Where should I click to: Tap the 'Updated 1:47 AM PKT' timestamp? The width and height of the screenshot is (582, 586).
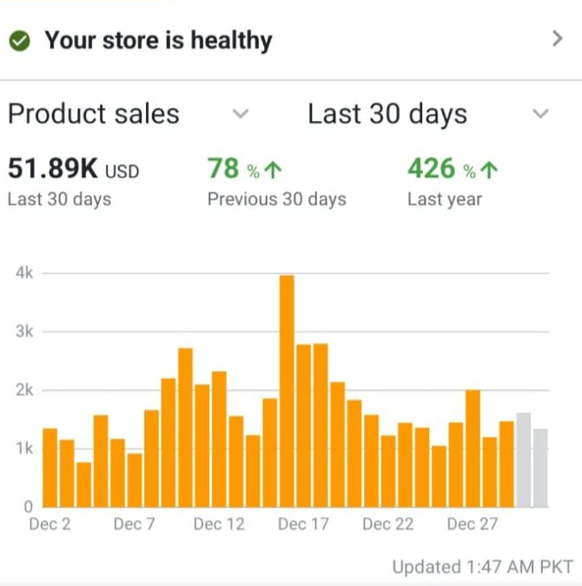[482, 567]
